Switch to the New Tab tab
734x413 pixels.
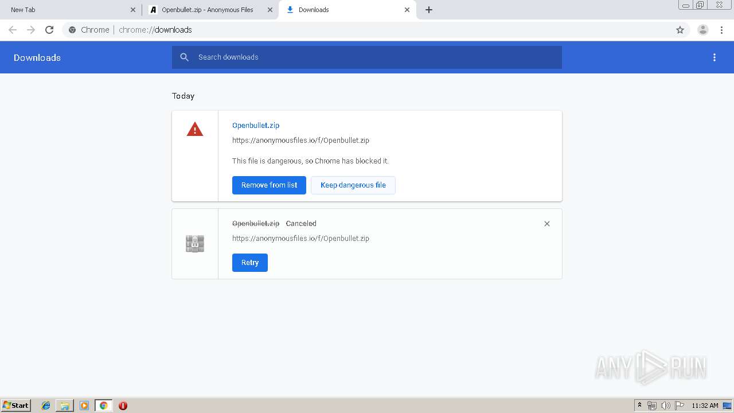pyautogui.click(x=69, y=10)
